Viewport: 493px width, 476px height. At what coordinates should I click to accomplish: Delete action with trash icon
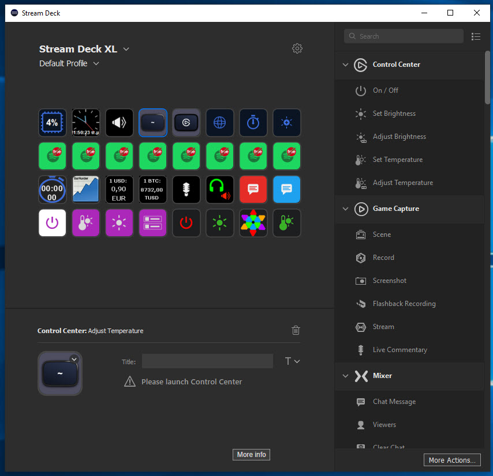[x=296, y=330]
